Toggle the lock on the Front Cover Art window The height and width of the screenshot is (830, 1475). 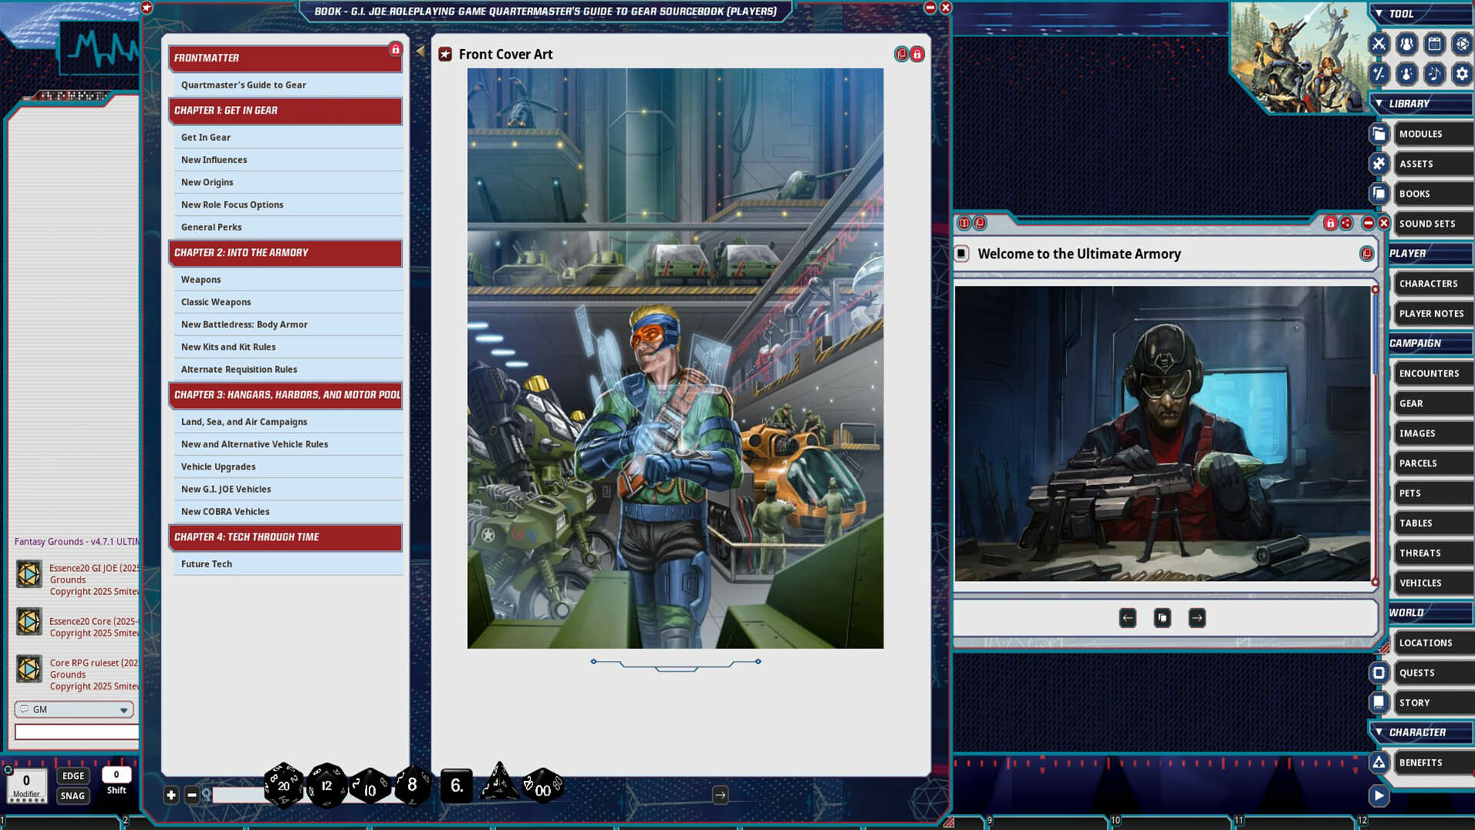coord(916,55)
